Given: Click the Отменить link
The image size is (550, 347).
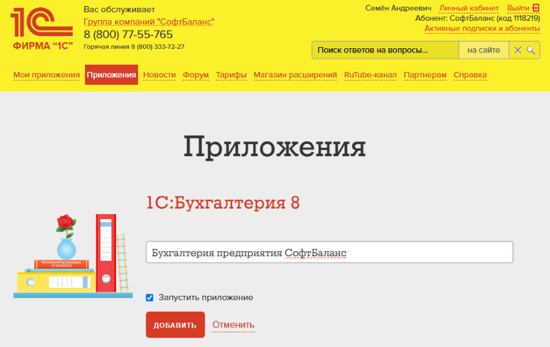Looking at the screenshot, I should (233, 324).
